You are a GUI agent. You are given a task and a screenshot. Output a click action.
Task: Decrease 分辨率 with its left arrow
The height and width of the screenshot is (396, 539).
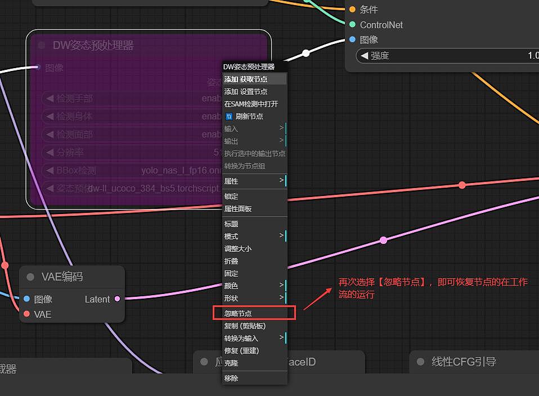tap(50, 152)
